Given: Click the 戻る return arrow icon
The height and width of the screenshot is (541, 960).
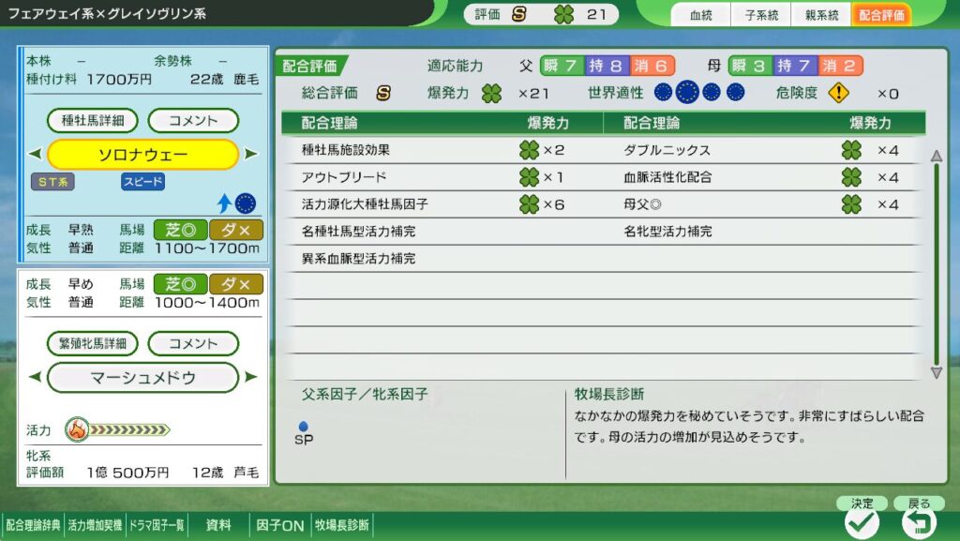Looking at the screenshot, I should point(919,523).
